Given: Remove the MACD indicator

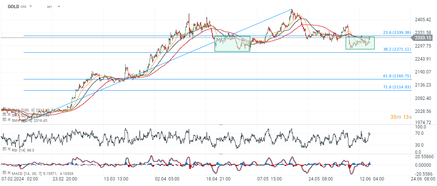Looking at the screenshot, I should coord(9,173).
